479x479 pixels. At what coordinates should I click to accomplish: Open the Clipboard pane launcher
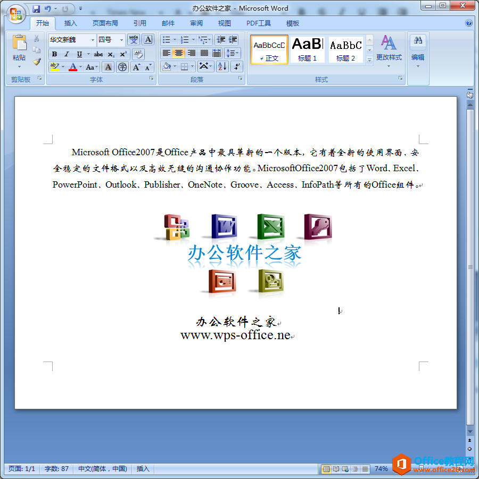click(x=40, y=79)
